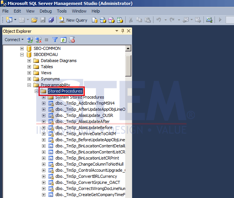234x198 pixels.
Task: Click the Undo arrow icon
Action: click(x=159, y=20)
